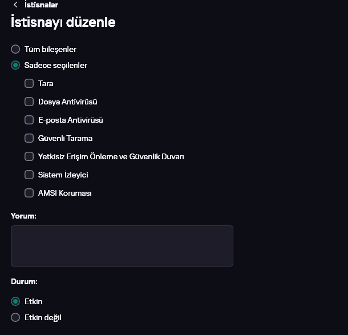Screen dimensions: 348x335
Task: Click the back chevron arrow icon
Action: [x=15, y=5]
